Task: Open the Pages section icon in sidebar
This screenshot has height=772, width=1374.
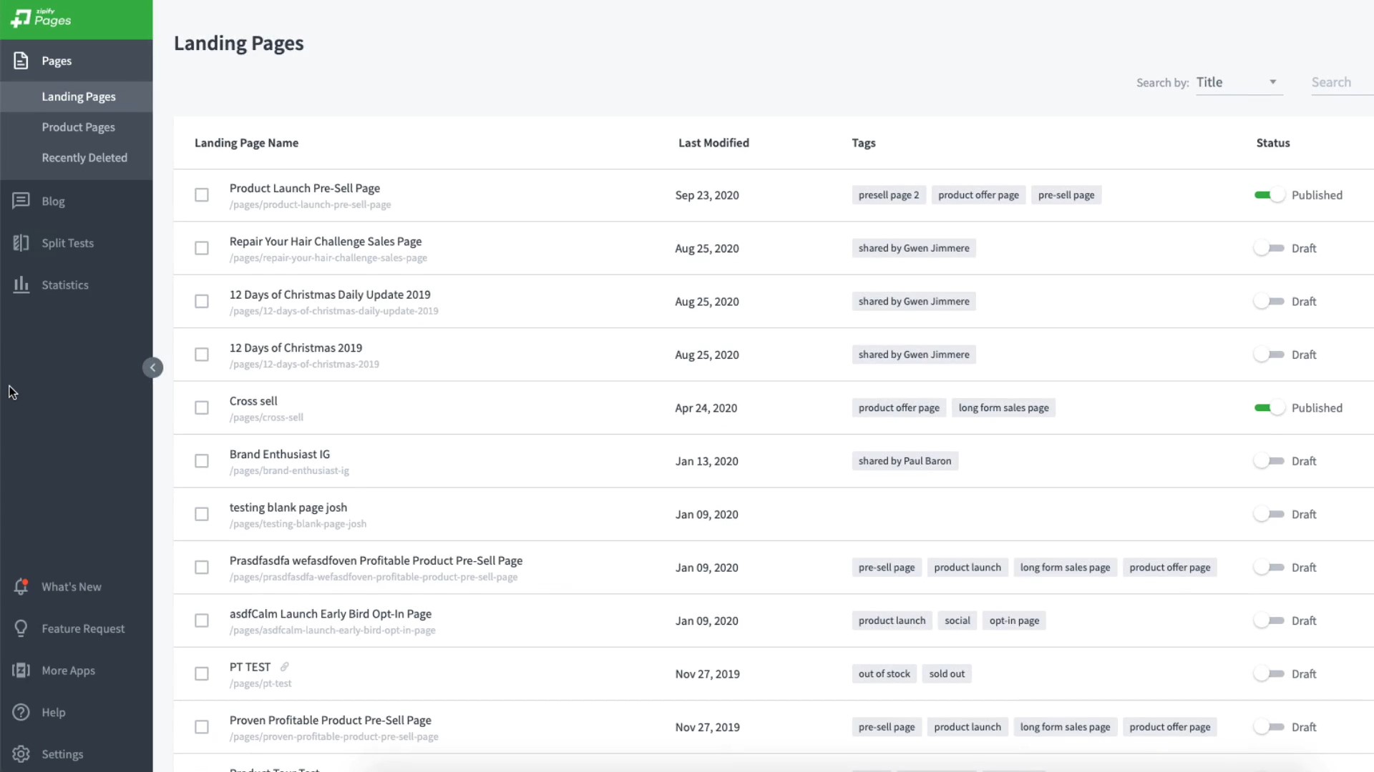Action: pyautogui.click(x=21, y=61)
